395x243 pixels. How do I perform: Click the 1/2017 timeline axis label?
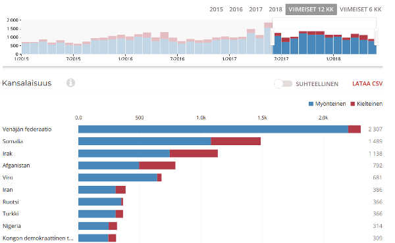tap(229, 59)
